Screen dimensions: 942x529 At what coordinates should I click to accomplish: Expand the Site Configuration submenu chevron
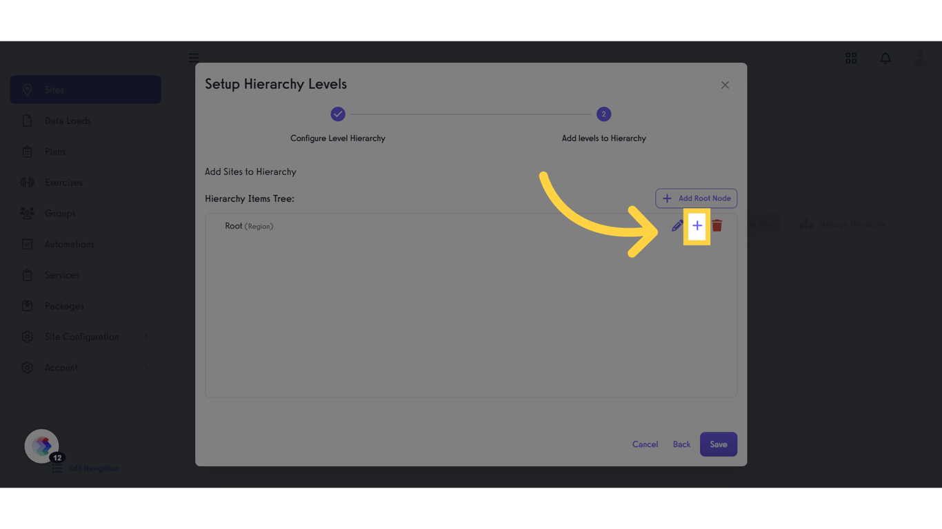click(x=146, y=337)
